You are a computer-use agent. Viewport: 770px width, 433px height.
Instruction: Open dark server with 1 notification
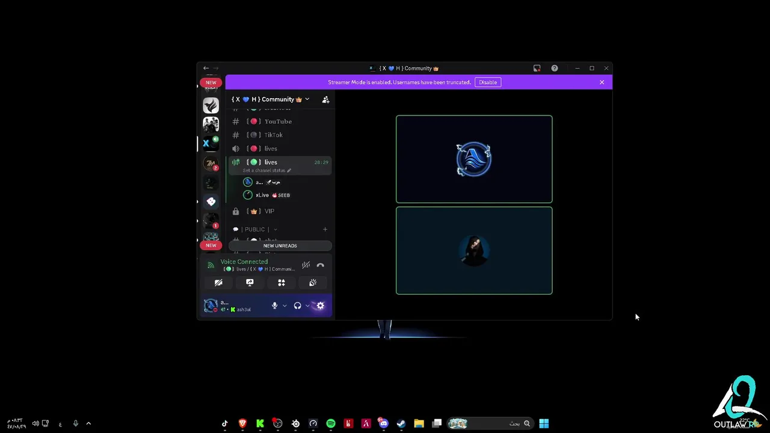point(211,221)
